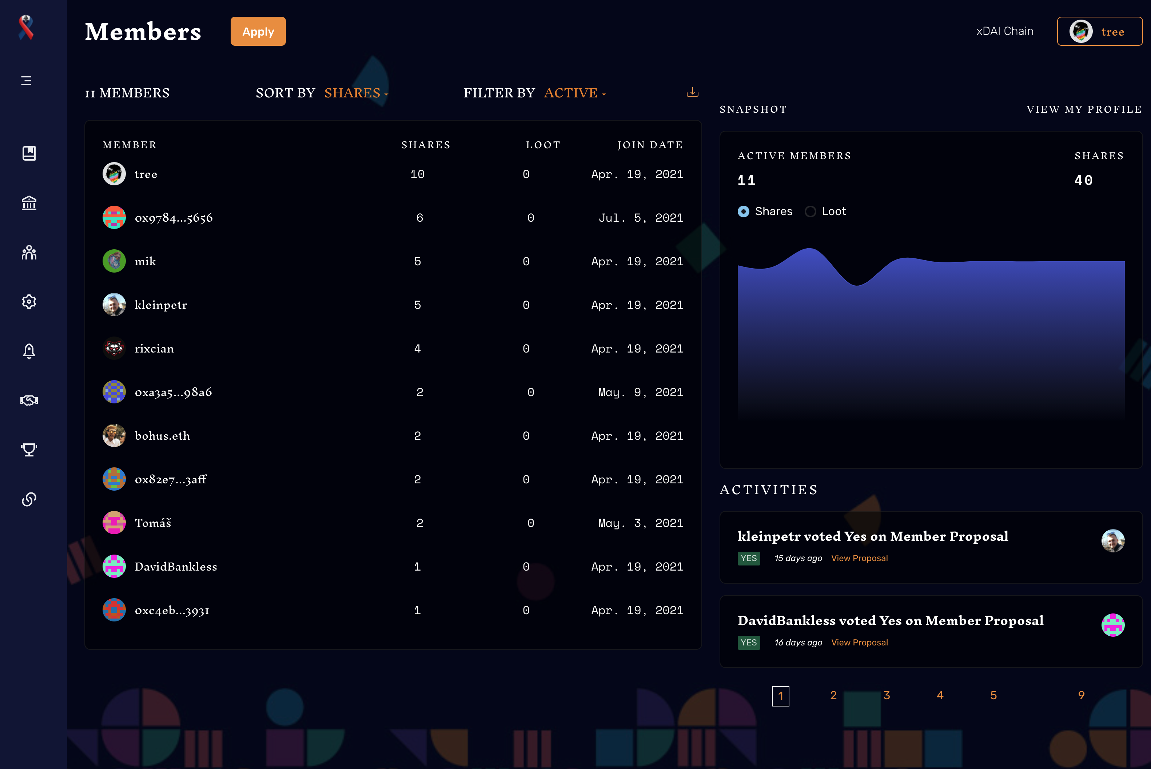The image size is (1151, 769).
Task: Open the bookmark overview icon in sidebar
Action: (29, 153)
